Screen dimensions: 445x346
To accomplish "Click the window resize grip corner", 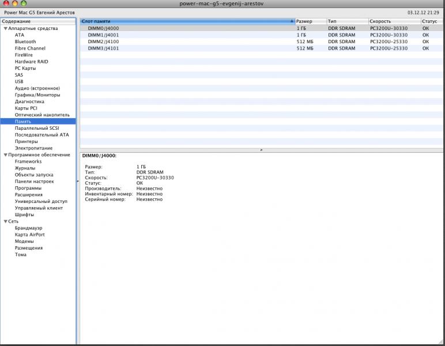I will click(x=441, y=342).
